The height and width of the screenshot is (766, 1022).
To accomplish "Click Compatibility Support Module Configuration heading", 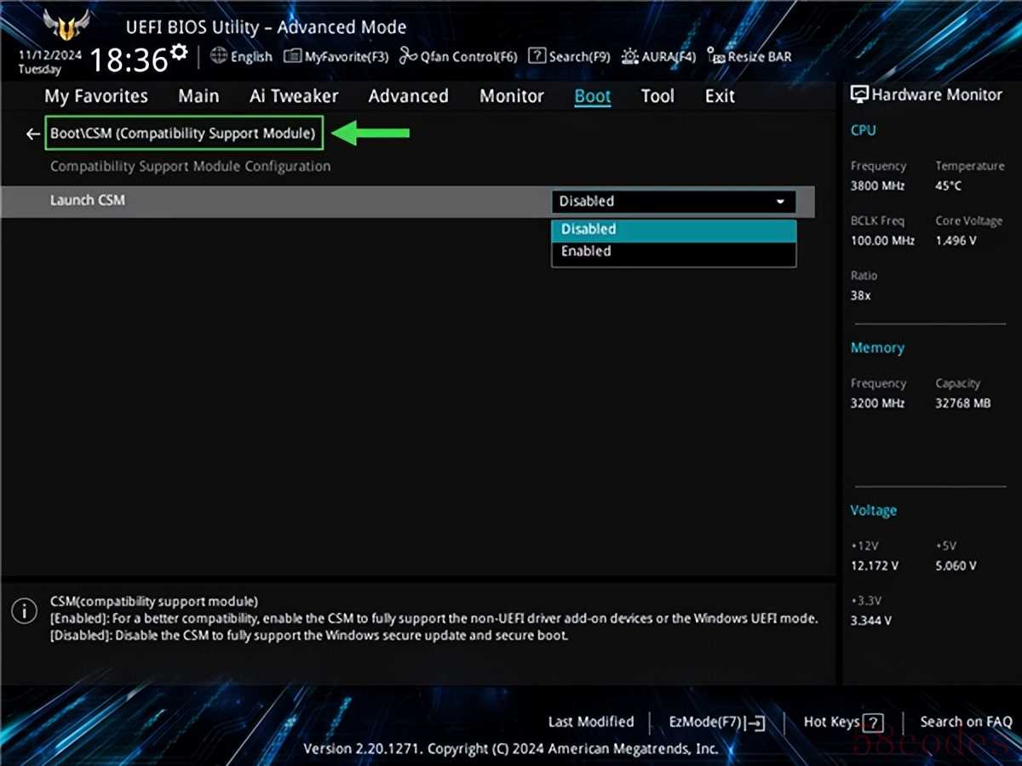I will tap(190, 166).
